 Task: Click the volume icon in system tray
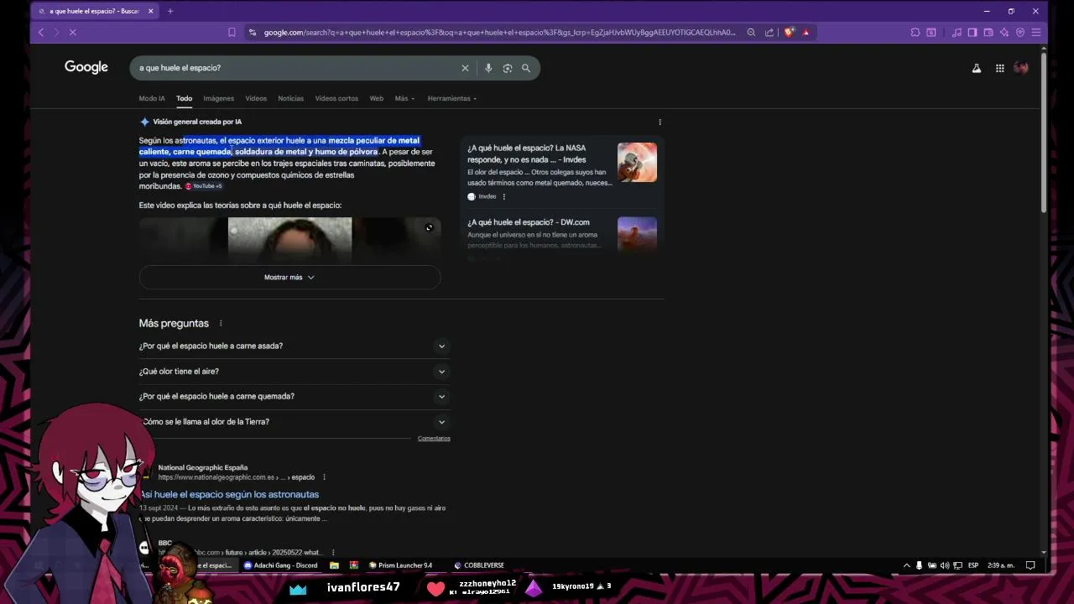[945, 565]
